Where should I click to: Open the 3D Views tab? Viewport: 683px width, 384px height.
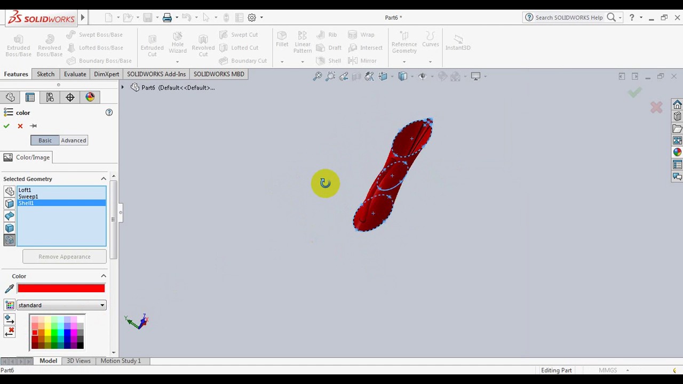(78, 361)
